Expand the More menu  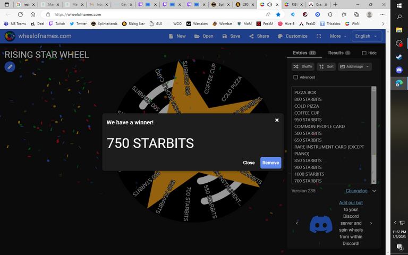pos(338,36)
